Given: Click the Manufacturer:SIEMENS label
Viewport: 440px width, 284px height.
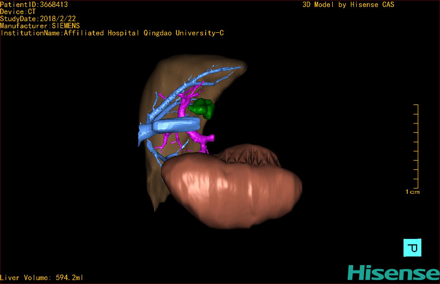Looking at the screenshot, I should point(40,26).
